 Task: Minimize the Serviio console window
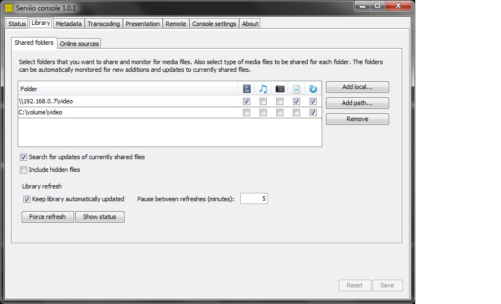363,6
